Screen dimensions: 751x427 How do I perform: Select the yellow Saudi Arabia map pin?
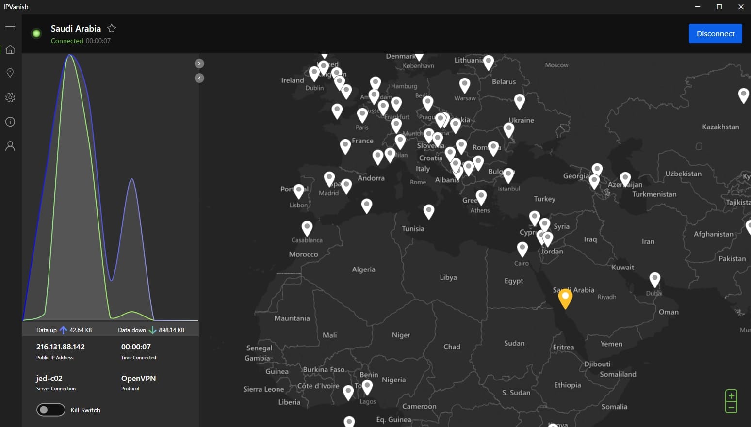(565, 299)
